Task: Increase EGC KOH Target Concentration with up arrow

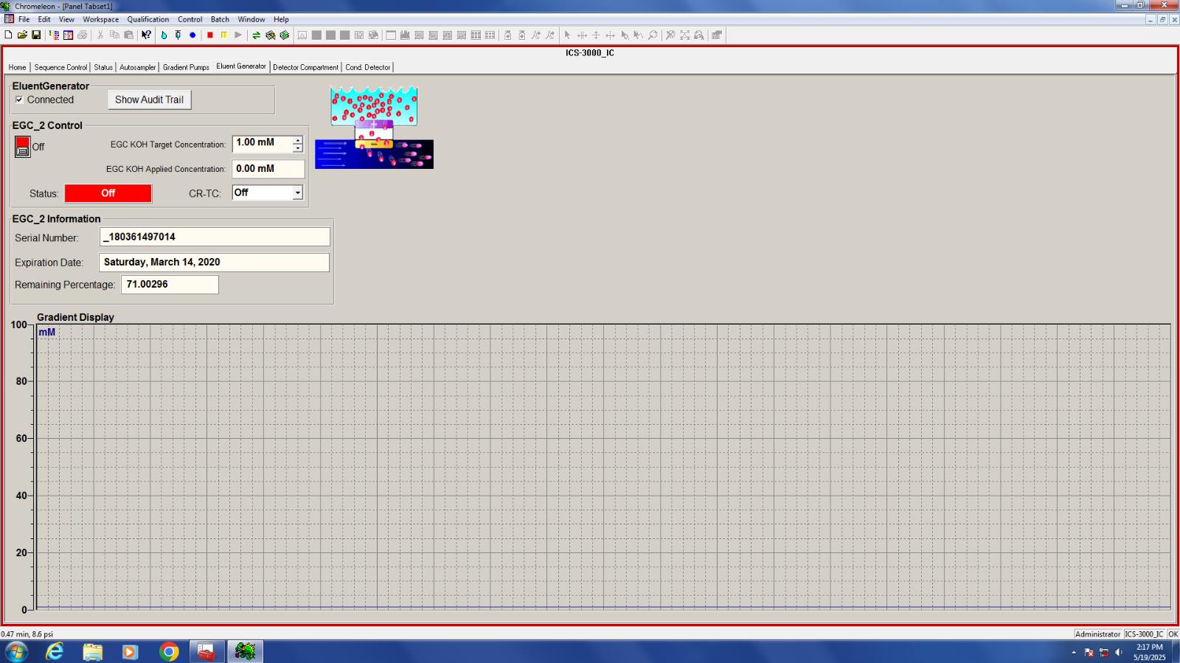Action: click(297, 139)
